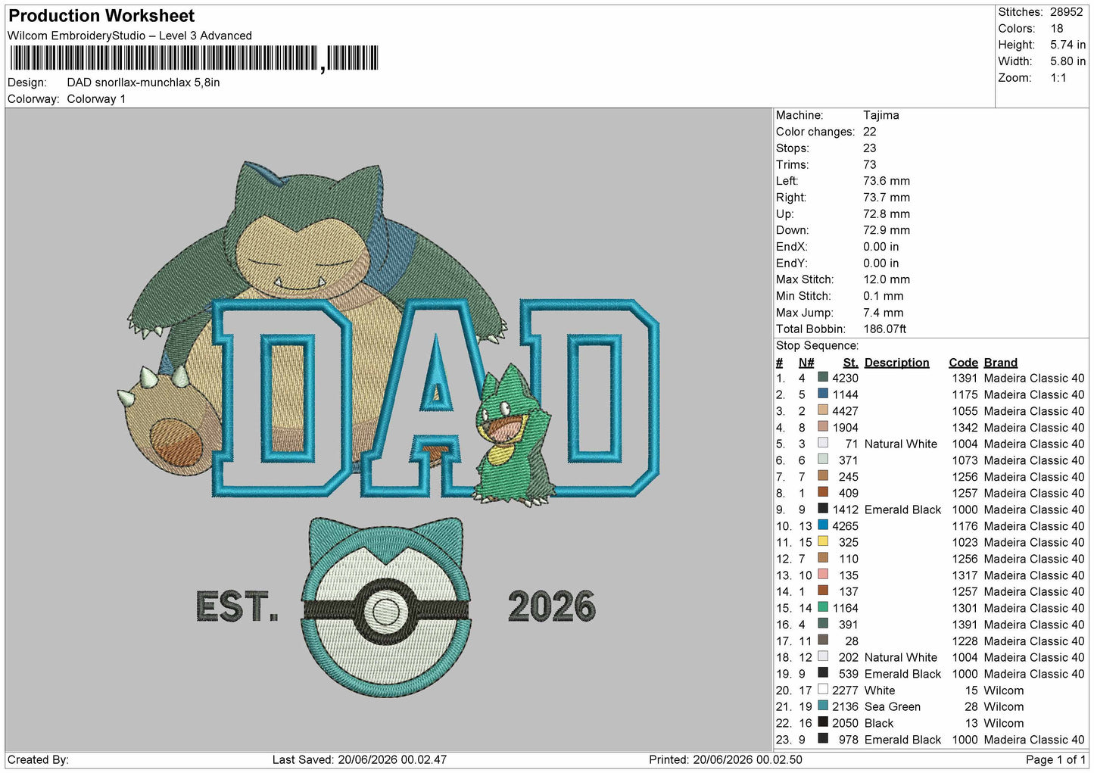Click the Sea Green color swatch in row 21

coord(823,706)
